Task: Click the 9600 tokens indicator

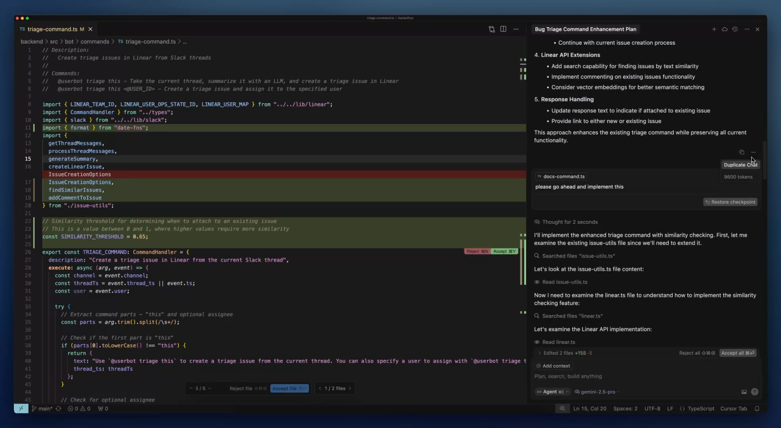Action: pos(738,177)
